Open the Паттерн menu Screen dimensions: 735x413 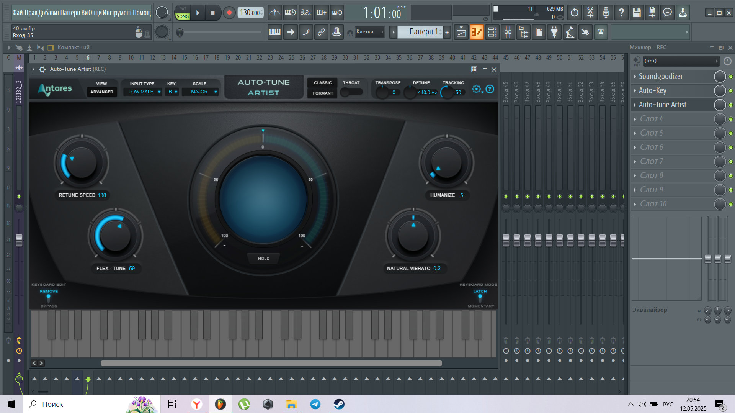click(x=70, y=13)
